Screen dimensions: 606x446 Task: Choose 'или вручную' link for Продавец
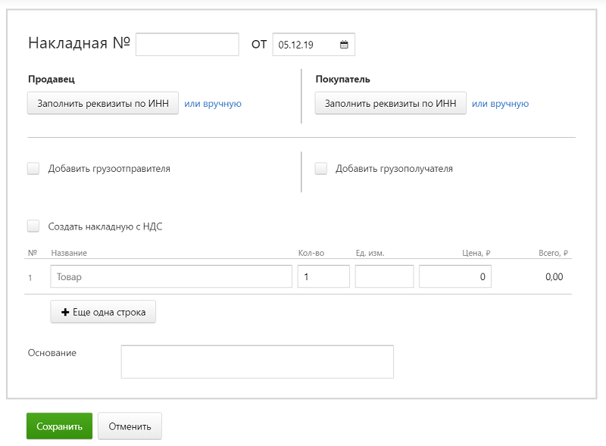coord(213,104)
